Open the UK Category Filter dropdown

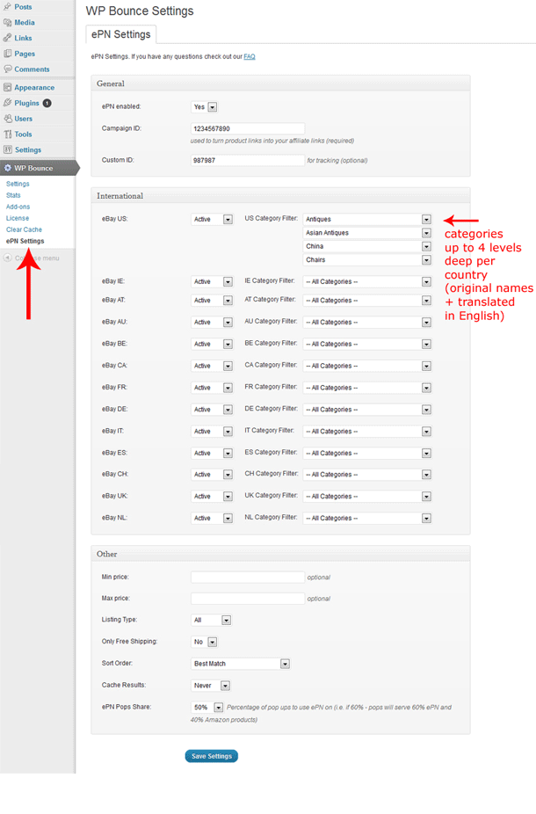coord(367,496)
